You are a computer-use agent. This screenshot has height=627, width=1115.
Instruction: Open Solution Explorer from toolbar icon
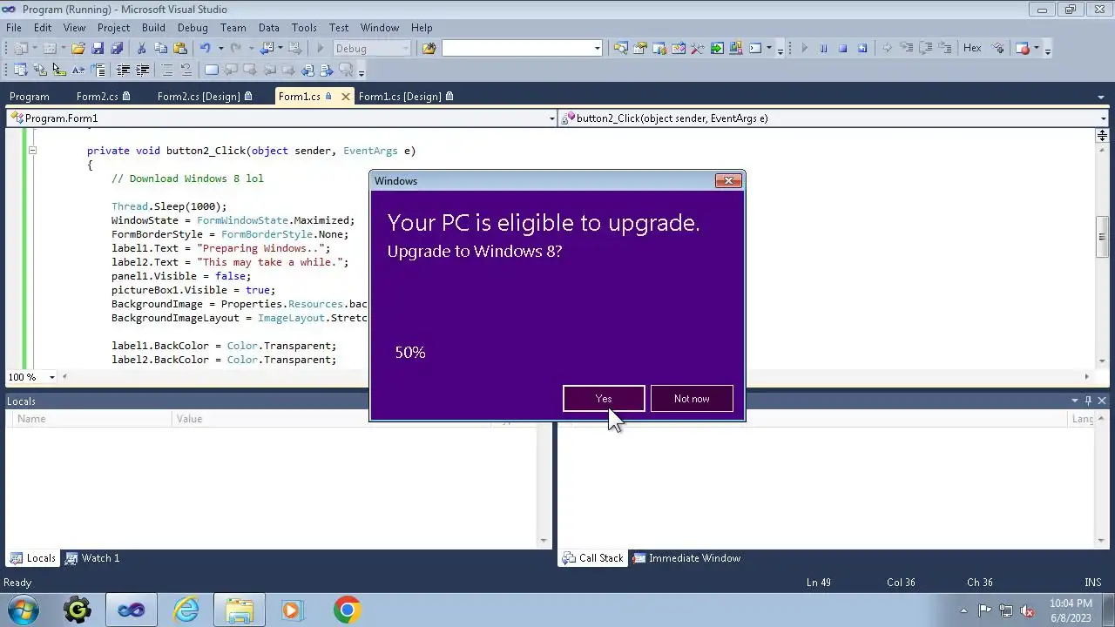tap(621, 49)
